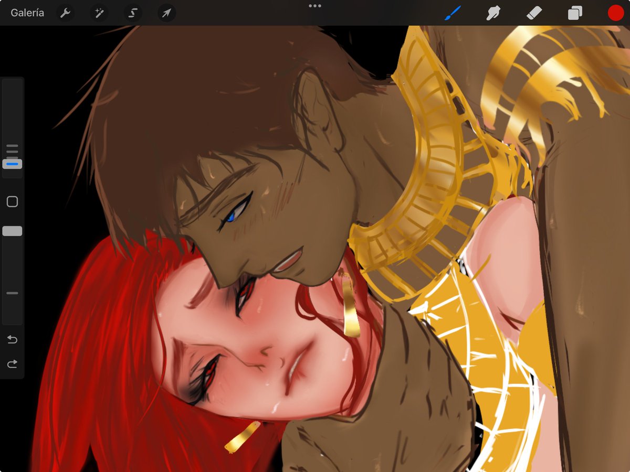Open the Adjustments magic wand menu

pos(99,13)
